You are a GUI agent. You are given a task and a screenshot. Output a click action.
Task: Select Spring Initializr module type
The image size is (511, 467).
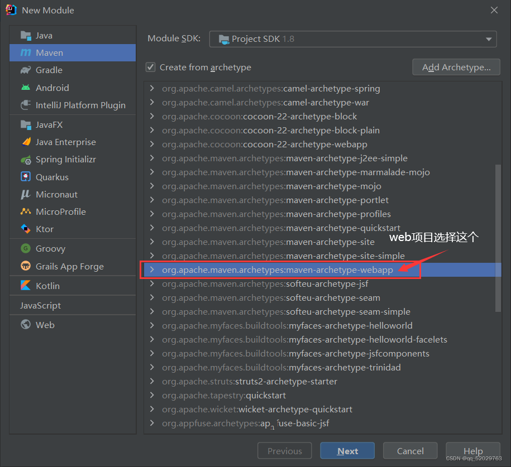(73, 160)
